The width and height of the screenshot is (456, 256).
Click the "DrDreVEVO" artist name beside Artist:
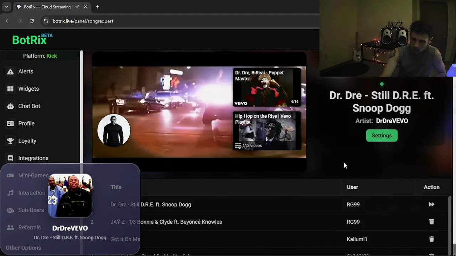392,121
